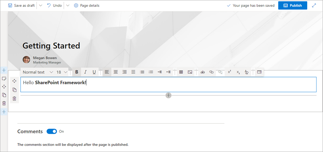Viewport: 323px width, 152px height.
Task: Delete the section
Action: click(x=4, y=103)
